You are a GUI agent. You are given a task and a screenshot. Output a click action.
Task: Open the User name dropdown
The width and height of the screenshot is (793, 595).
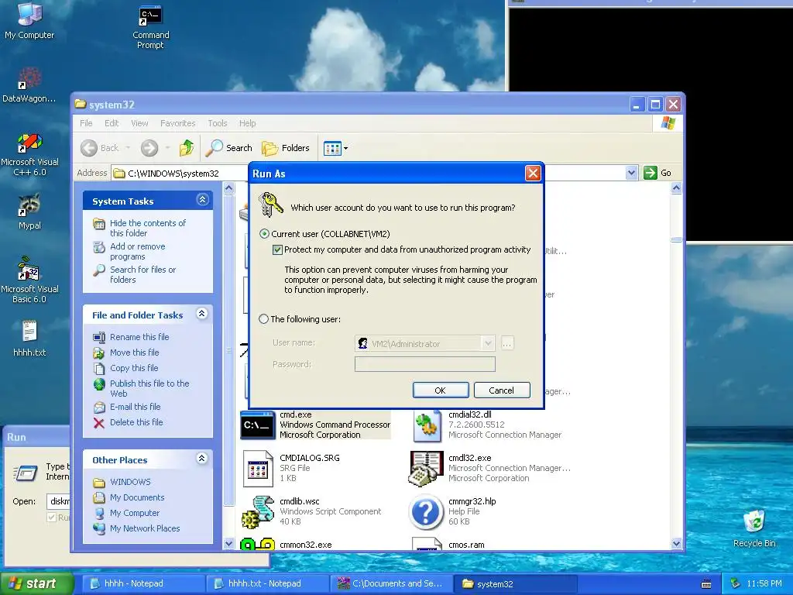pyautogui.click(x=488, y=343)
